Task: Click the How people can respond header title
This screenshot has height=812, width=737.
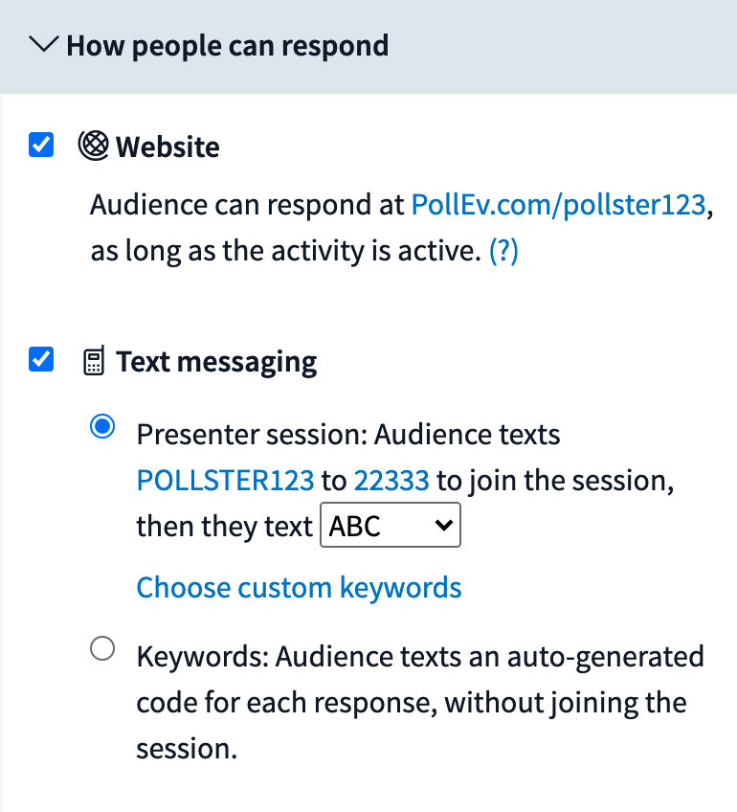Action: tap(227, 46)
